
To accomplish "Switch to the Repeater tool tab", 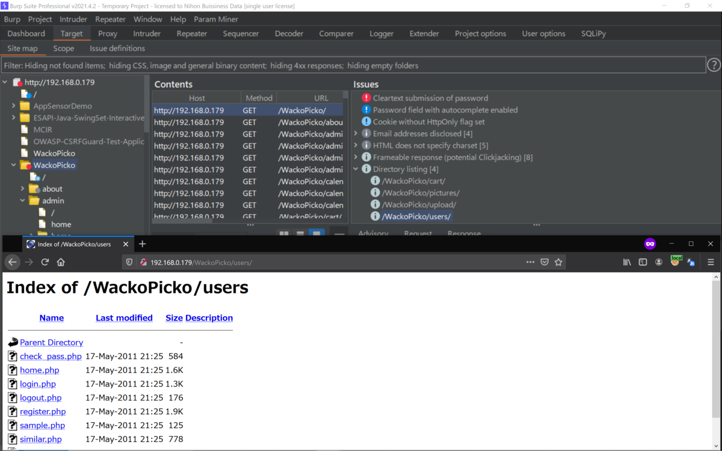I will click(x=192, y=34).
